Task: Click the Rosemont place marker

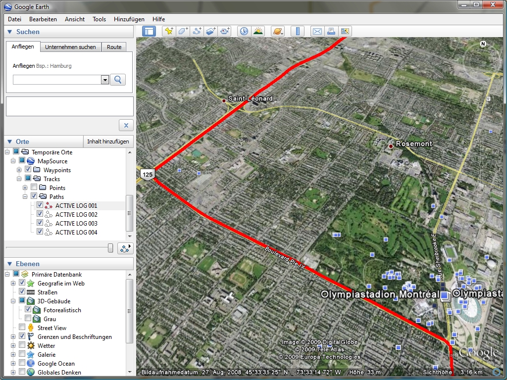Action: [391, 146]
